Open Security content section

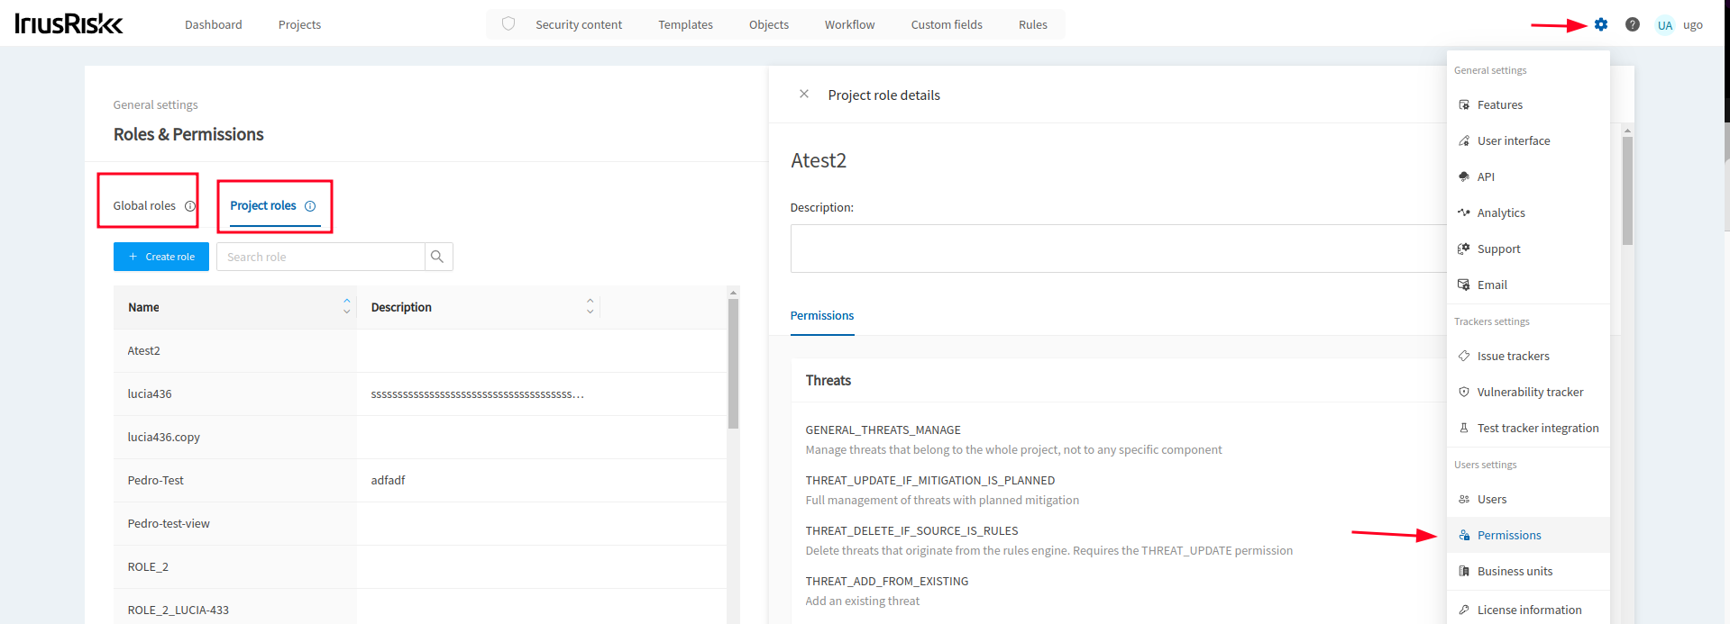coord(579,25)
